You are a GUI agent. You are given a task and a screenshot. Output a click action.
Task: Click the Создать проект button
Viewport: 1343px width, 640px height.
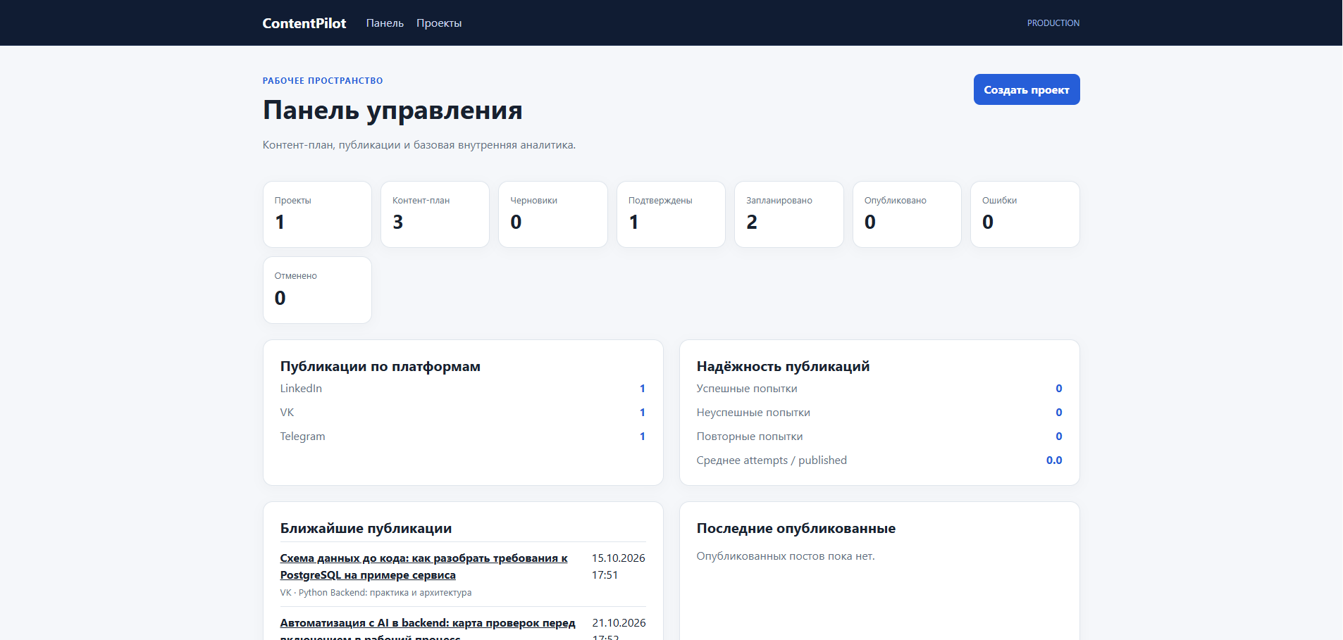click(x=1027, y=89)
